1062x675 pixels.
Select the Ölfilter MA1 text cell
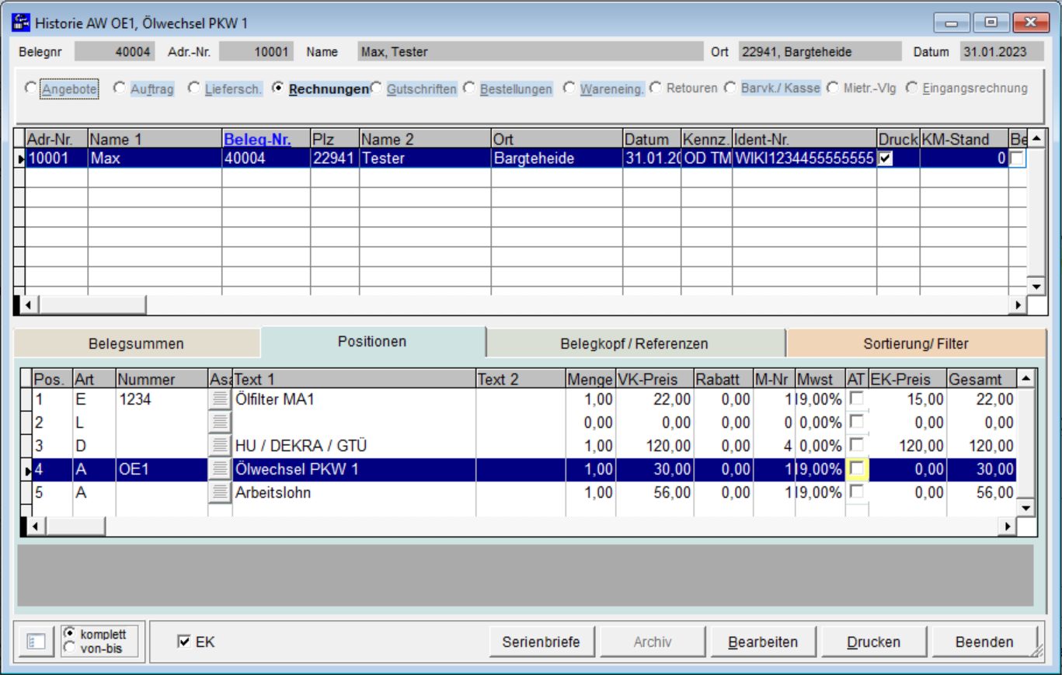click(354, 399)
